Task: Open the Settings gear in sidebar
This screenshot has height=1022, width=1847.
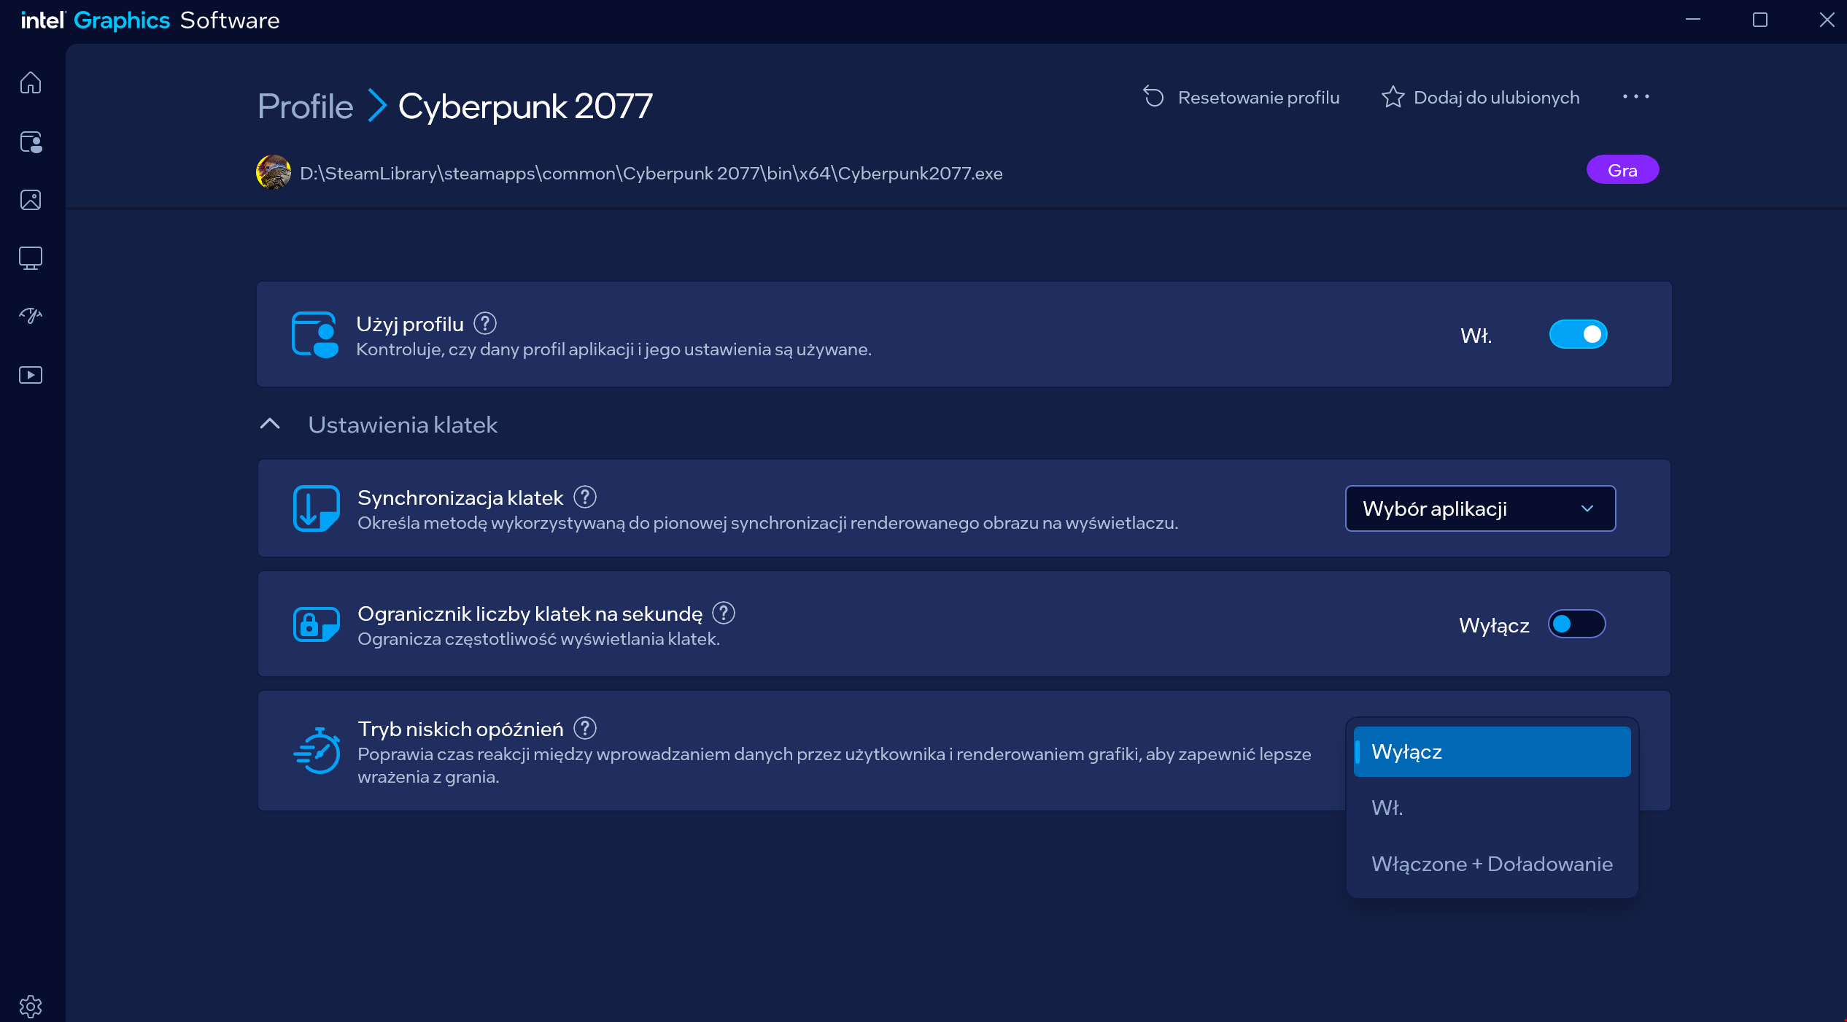Action: pos(31,1006)
